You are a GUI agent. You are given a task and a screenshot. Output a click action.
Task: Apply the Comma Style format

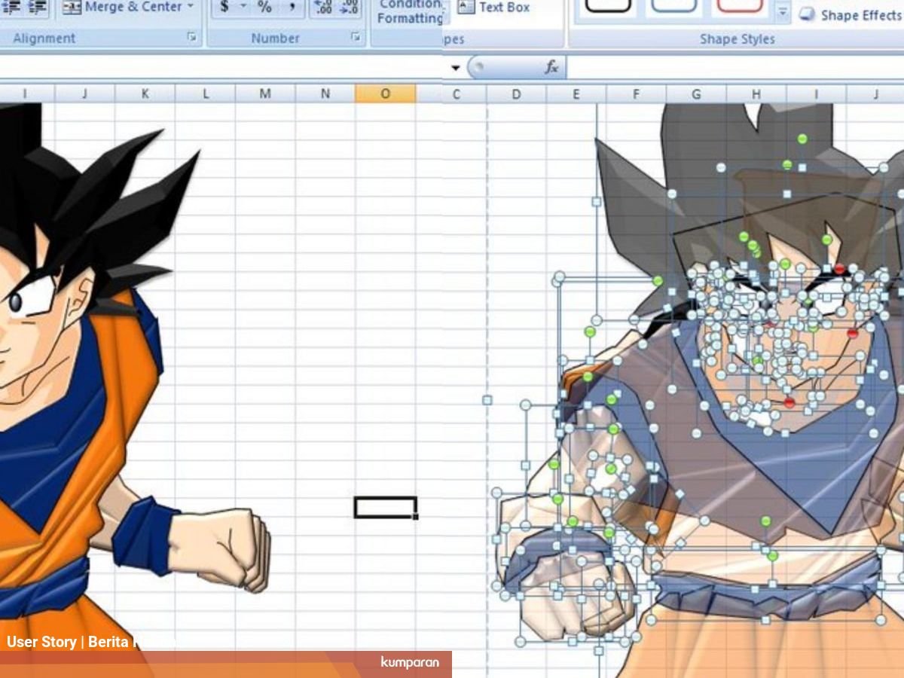(x=292, y=7)
